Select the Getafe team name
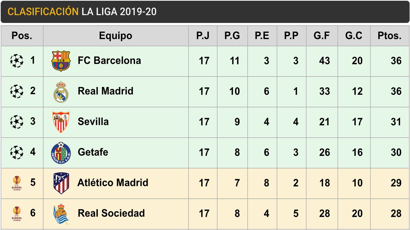Screen dimensions: 410x230 pyautogui.click(x=93, y=152)
